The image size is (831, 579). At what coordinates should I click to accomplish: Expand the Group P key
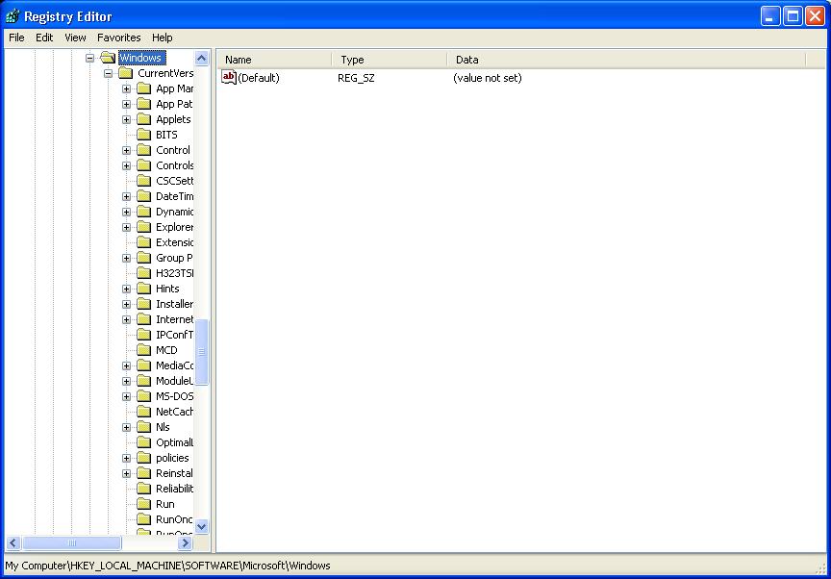(x=126, y=258)
